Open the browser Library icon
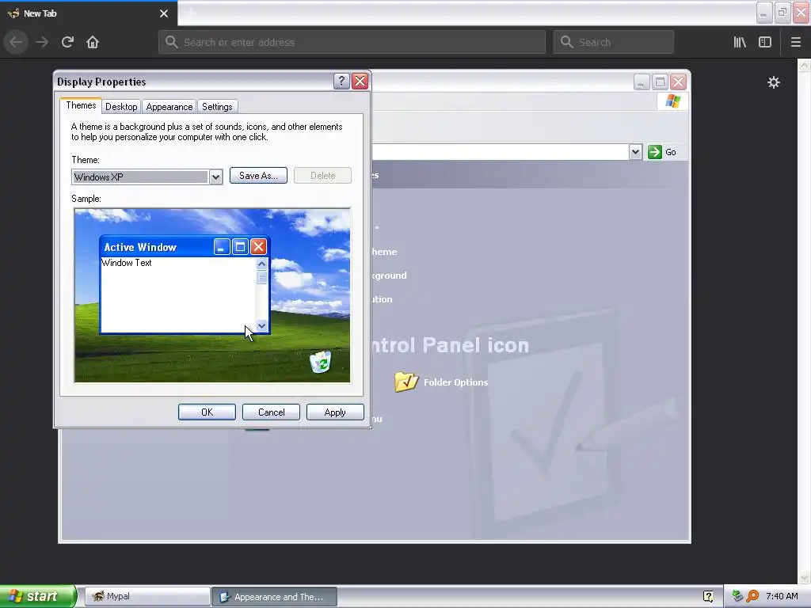Viewport: 811px width, 608px height. tap(740, 42)
